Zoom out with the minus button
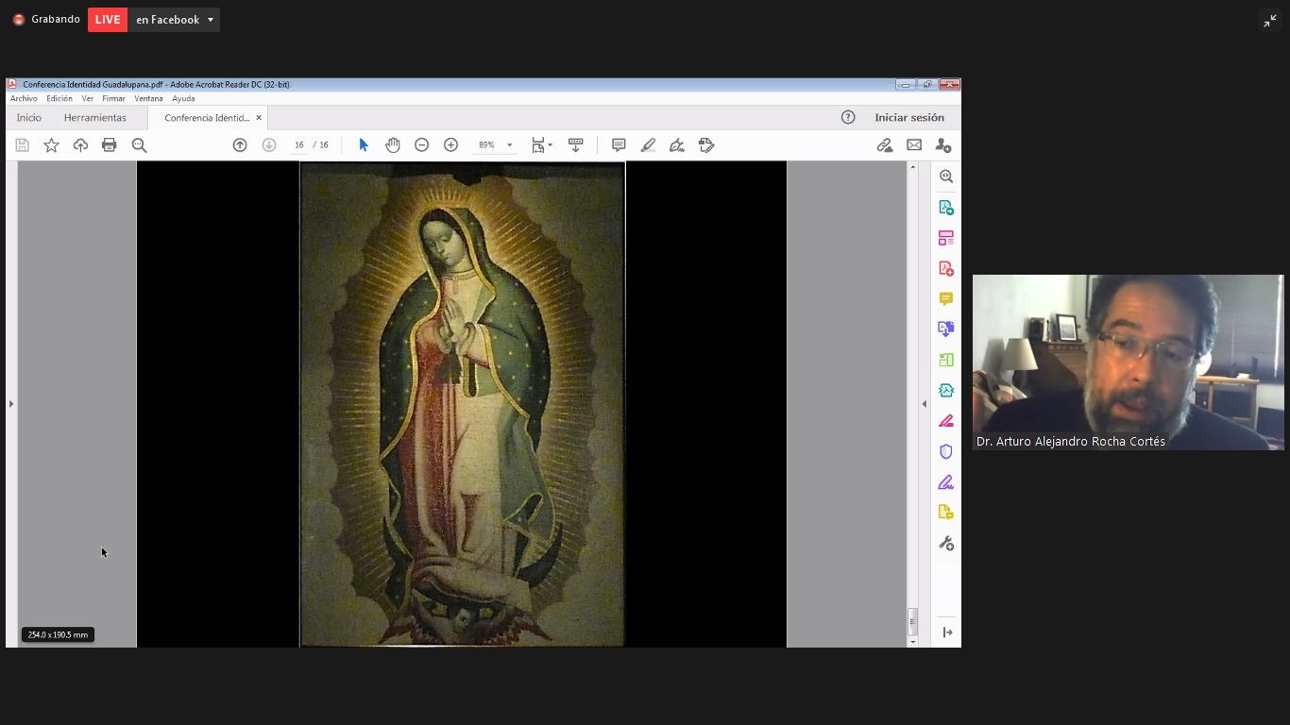The image size is (1290, 725). pyautogui.click(x=422, y=145)
